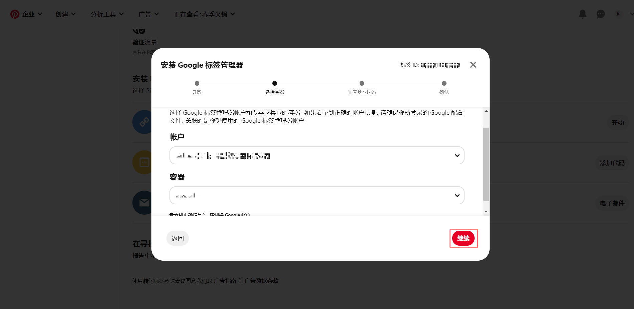Open the 容器 dropdown
The image size is (634, 309).
click(x=317, y=195)
